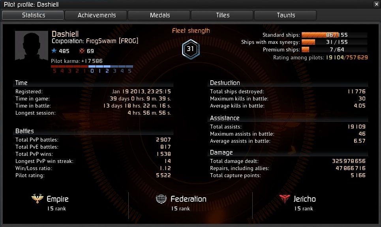Click the pilot silhouette avatar
Image resolution: width=381 pixels, height=227 pixels.
31,45
